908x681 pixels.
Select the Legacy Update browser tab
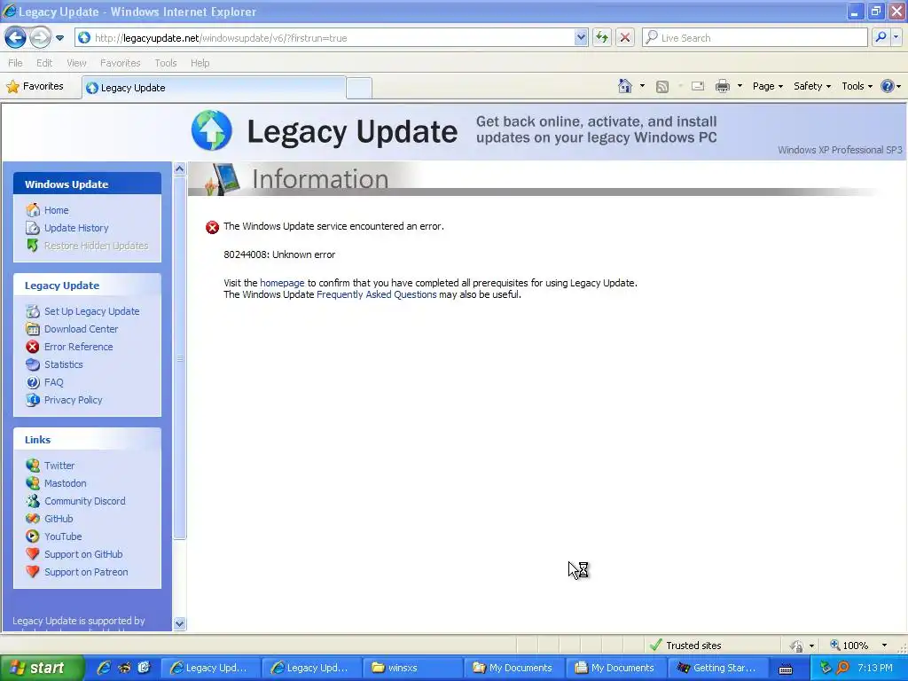pos(214,88)
